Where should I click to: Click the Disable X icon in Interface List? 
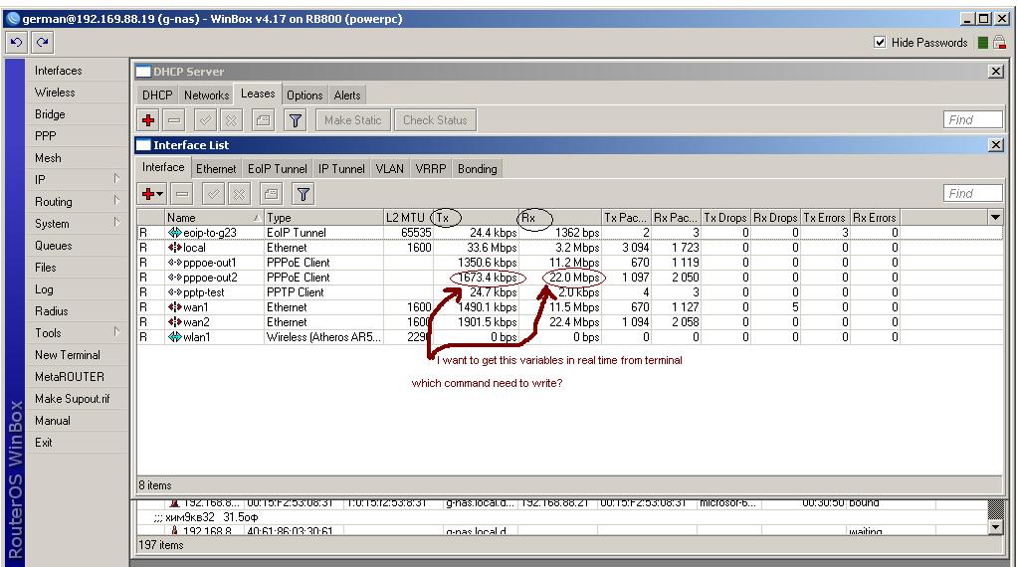[240, 194]
